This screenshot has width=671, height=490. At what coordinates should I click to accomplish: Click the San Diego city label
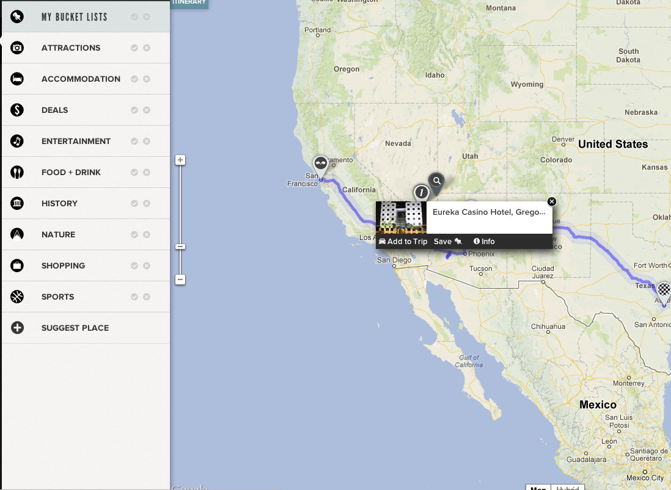tap(394, 260)
